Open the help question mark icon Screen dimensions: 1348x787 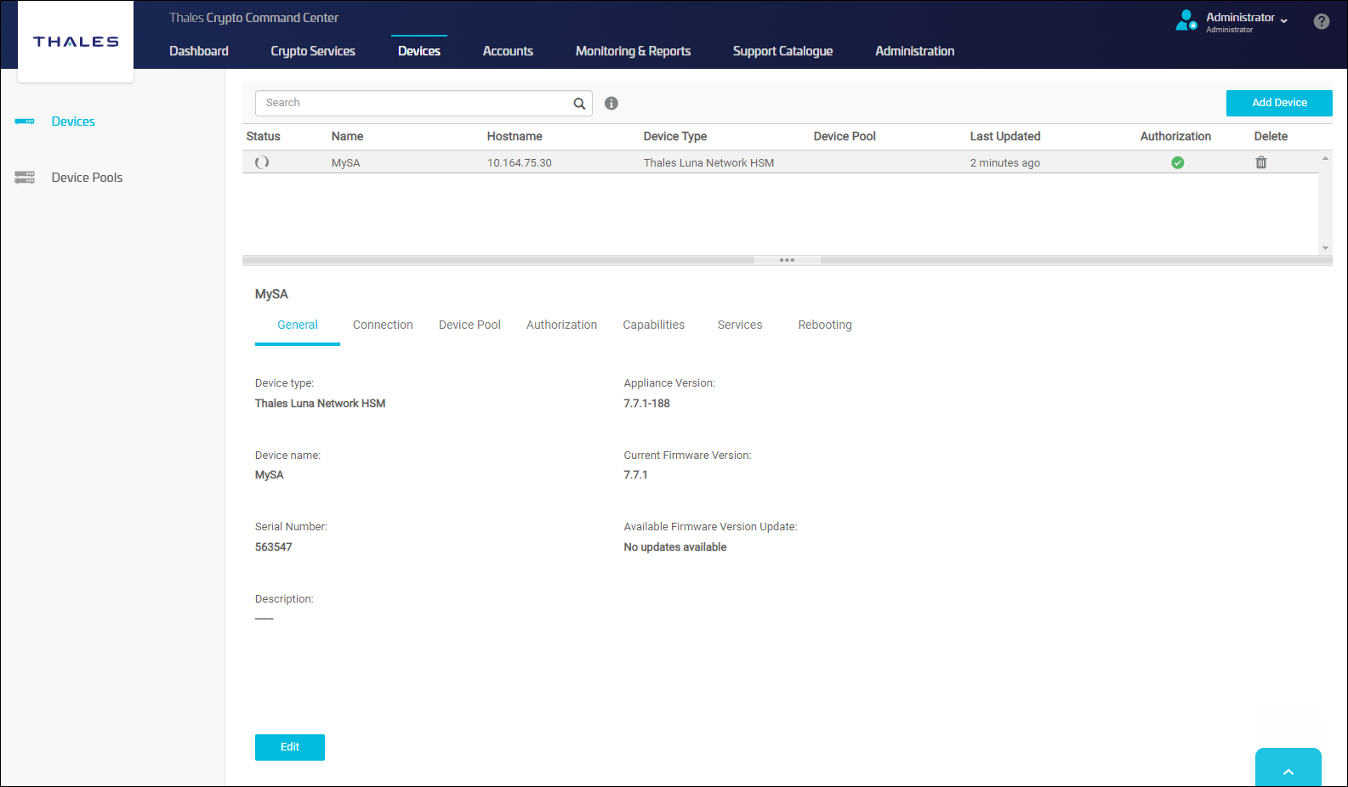1321,22
